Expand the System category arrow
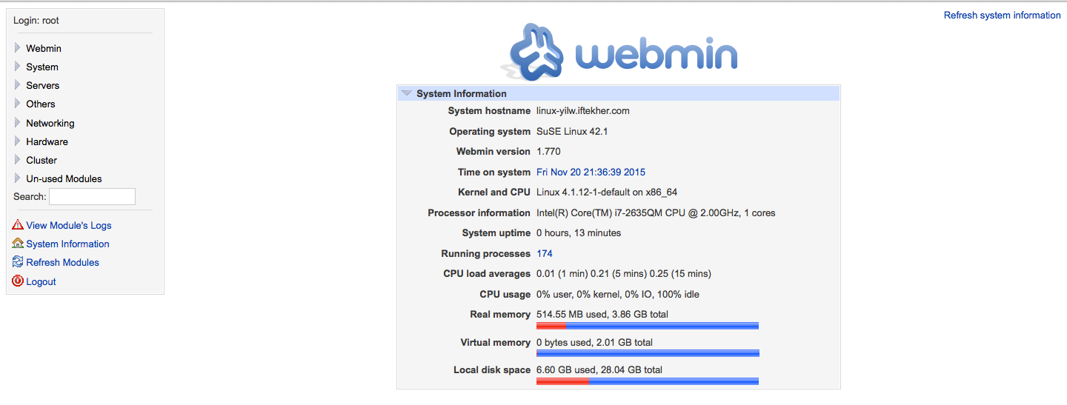Screen dimensions: 1067x405 18,67
